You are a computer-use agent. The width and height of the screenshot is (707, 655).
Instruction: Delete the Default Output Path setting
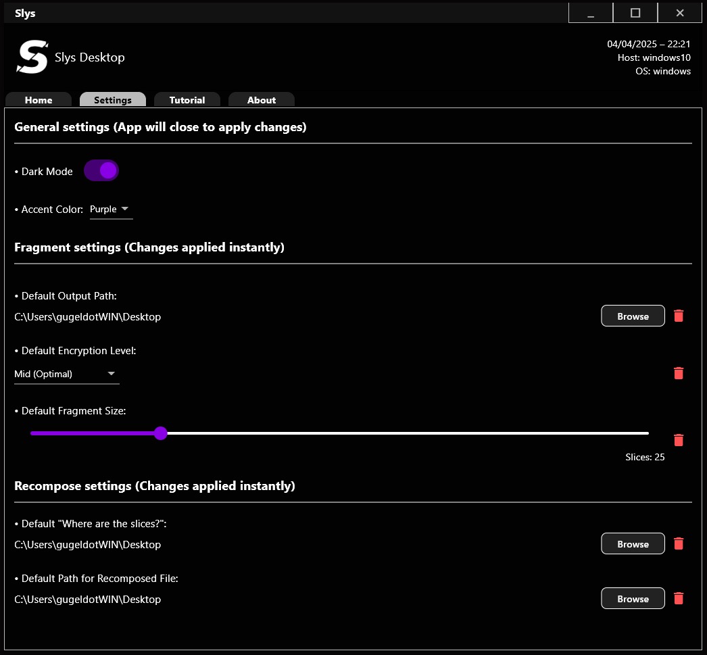coord(679,316)
